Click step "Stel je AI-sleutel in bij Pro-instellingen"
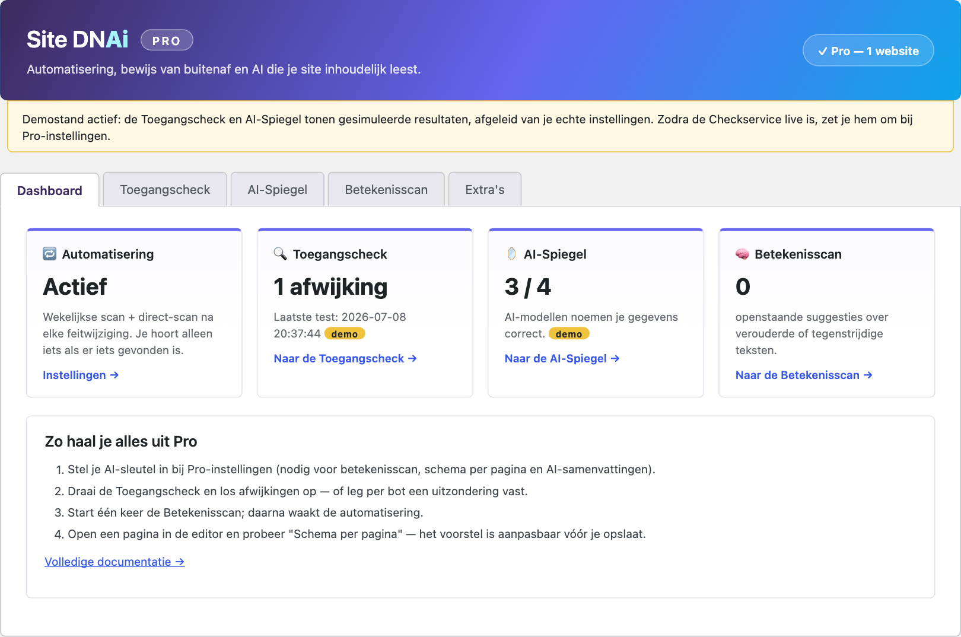The image size is (961, 637). point(361,469)
